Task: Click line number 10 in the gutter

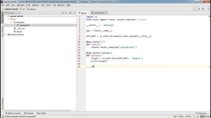Action: point(79,42)
